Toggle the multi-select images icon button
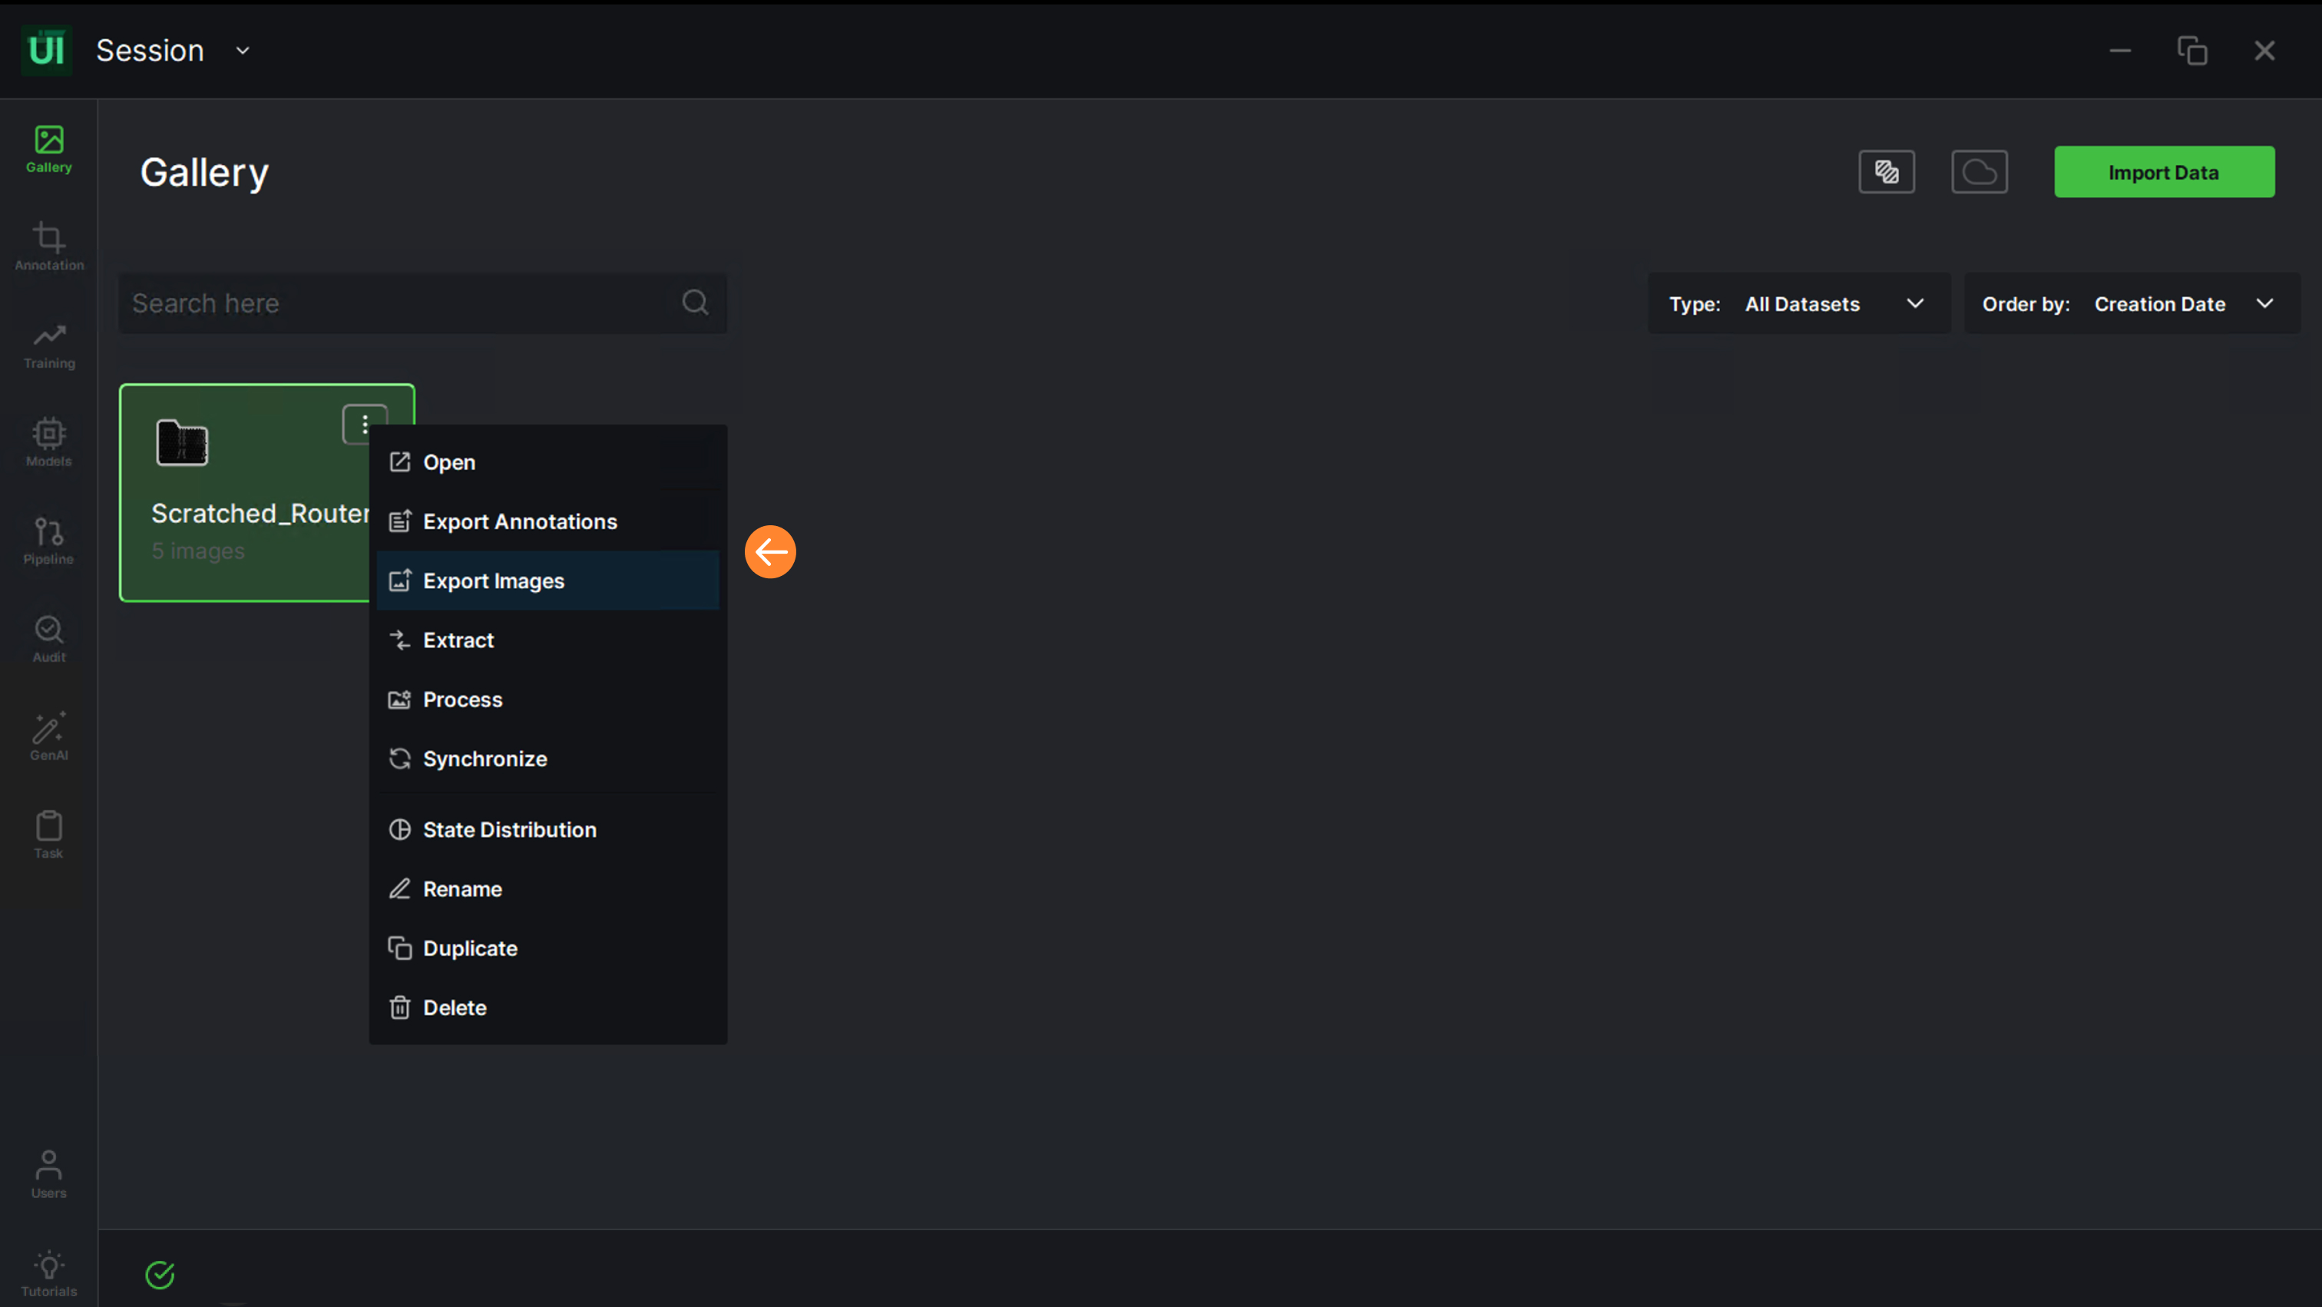Viewport: 2322px width, 1307px height. pos(1886,171)
